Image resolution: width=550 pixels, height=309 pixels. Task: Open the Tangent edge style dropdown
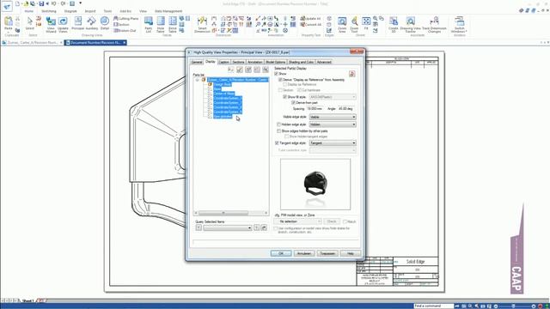click(333, 143)
